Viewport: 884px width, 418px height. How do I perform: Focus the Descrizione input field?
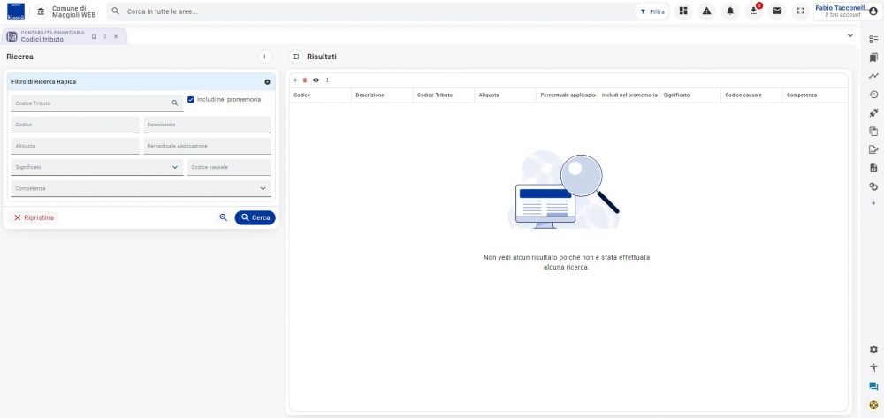tap(207, 125)
